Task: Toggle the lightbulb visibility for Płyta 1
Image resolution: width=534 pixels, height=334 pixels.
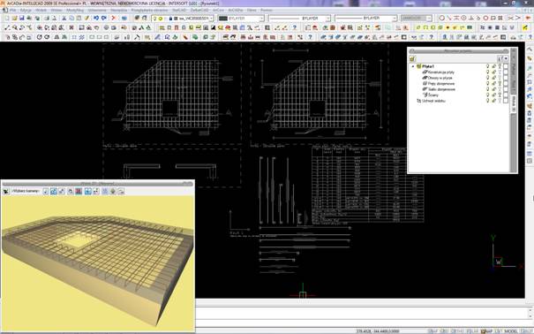Action: pyautogui.click(x=488, y=66)
